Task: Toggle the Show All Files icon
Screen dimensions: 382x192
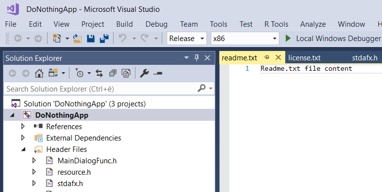Action: [x=126, y=73]
